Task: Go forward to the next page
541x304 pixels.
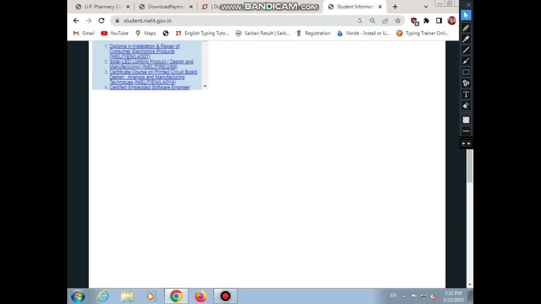Action: point(89,21)
